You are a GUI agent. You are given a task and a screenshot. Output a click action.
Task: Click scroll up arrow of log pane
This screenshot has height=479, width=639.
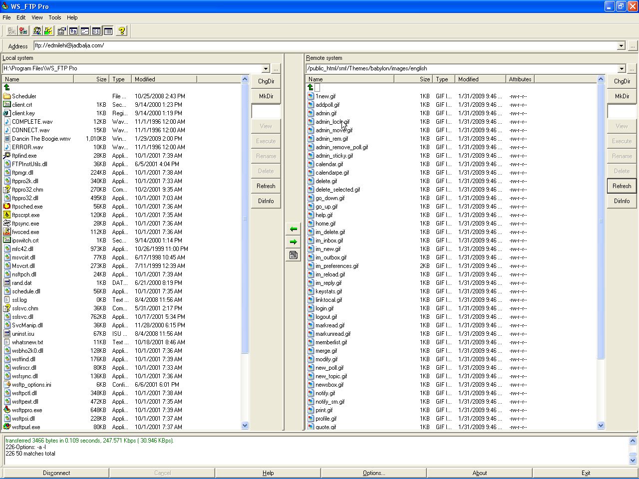pyautogui.click(x=633, y=441)
